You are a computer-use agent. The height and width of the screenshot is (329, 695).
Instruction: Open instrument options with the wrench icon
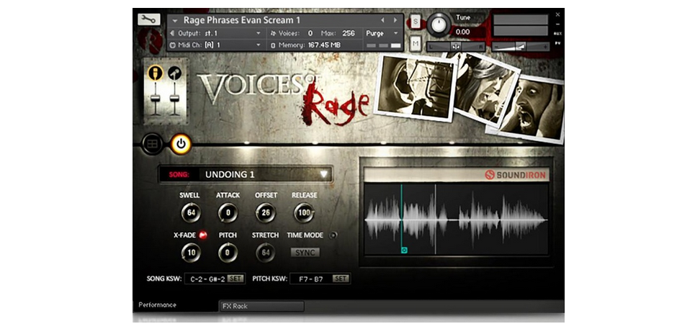tap(149, 19)
